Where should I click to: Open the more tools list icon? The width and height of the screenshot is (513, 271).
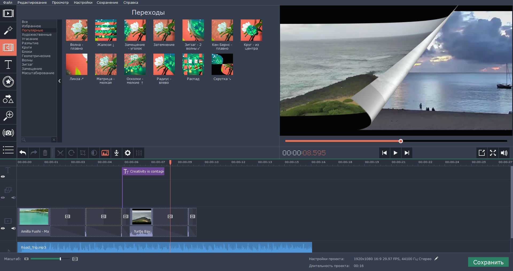tap(8, 150)
